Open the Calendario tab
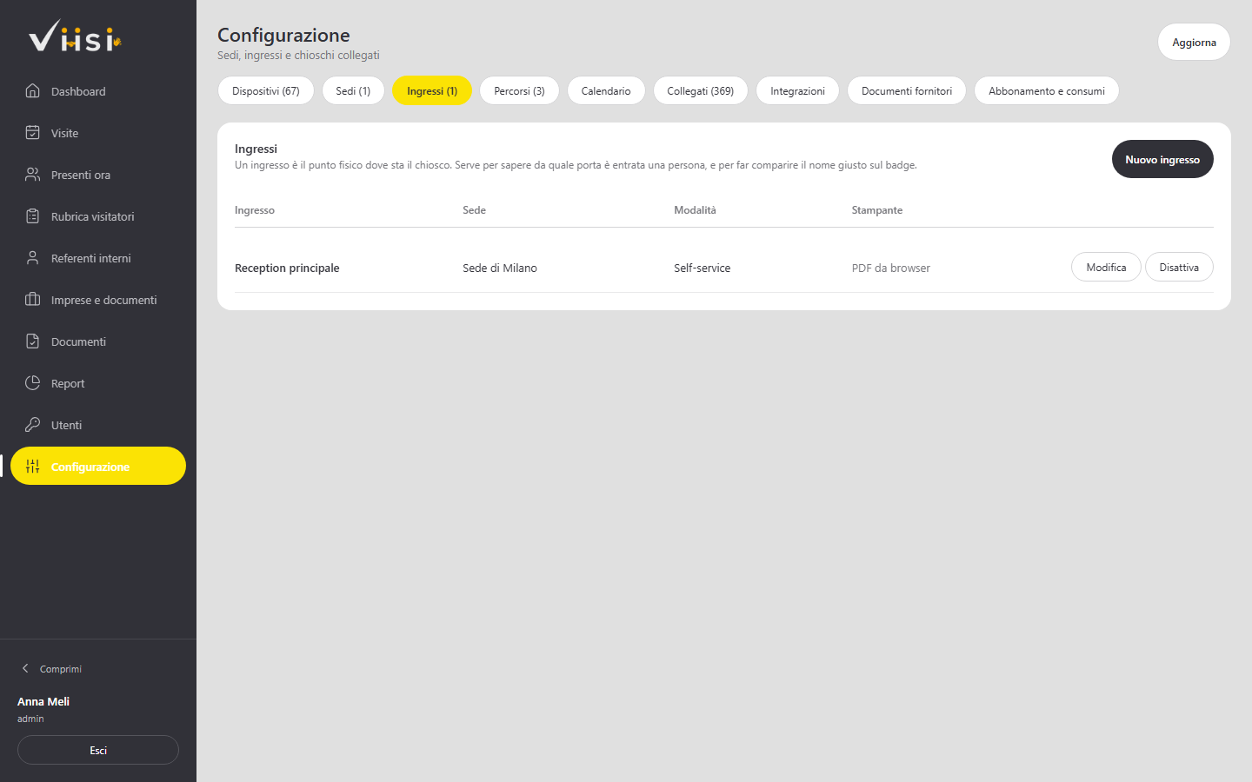This screenshot has height=782, width=1252. (606, 90)
